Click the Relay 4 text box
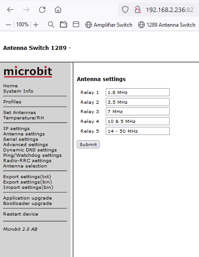Viewport: 199px width, 257px height. coord(138,121)
